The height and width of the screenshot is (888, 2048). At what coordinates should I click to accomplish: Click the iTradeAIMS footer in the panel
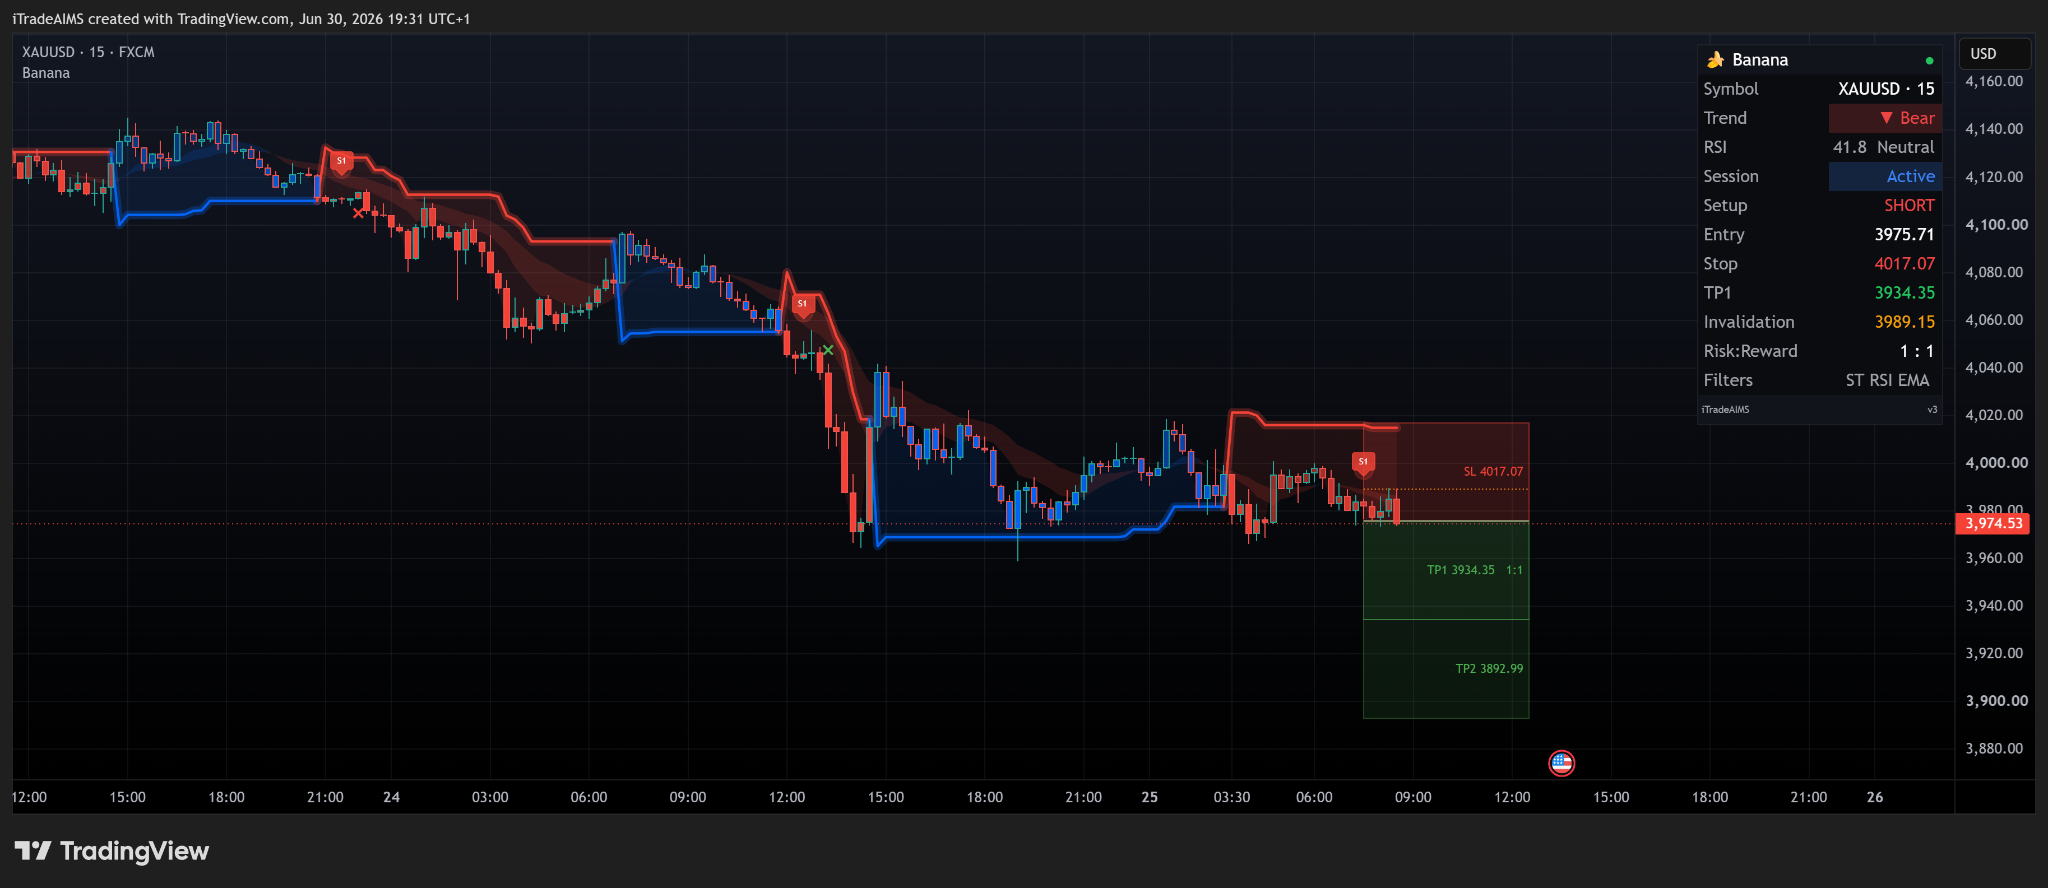pos(1725,410)
